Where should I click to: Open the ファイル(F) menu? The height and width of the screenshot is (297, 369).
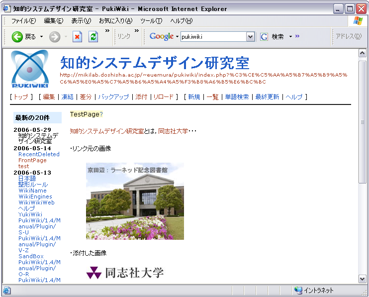(x=23, y=21)
